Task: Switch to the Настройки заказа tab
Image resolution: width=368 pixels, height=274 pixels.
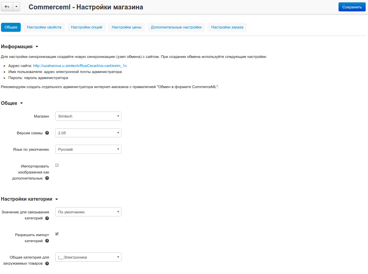Action: point(227,27)
